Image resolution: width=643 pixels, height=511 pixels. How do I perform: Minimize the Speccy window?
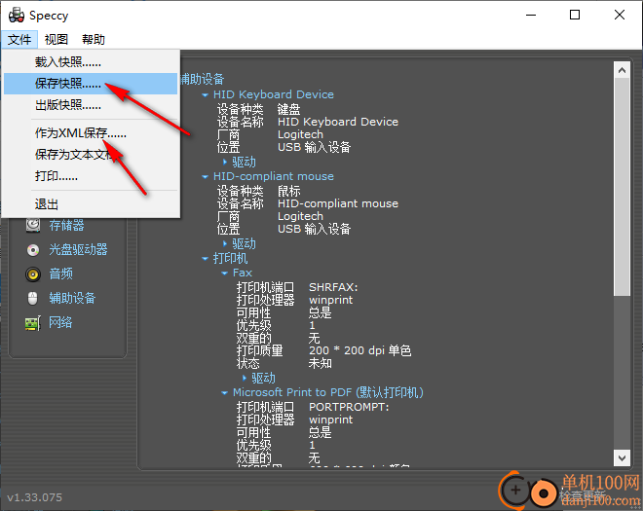pyautogui.click(x=531, y=16)
